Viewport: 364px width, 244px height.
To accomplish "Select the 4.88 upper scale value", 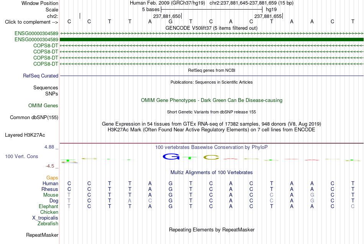I will tap(49, 147).
